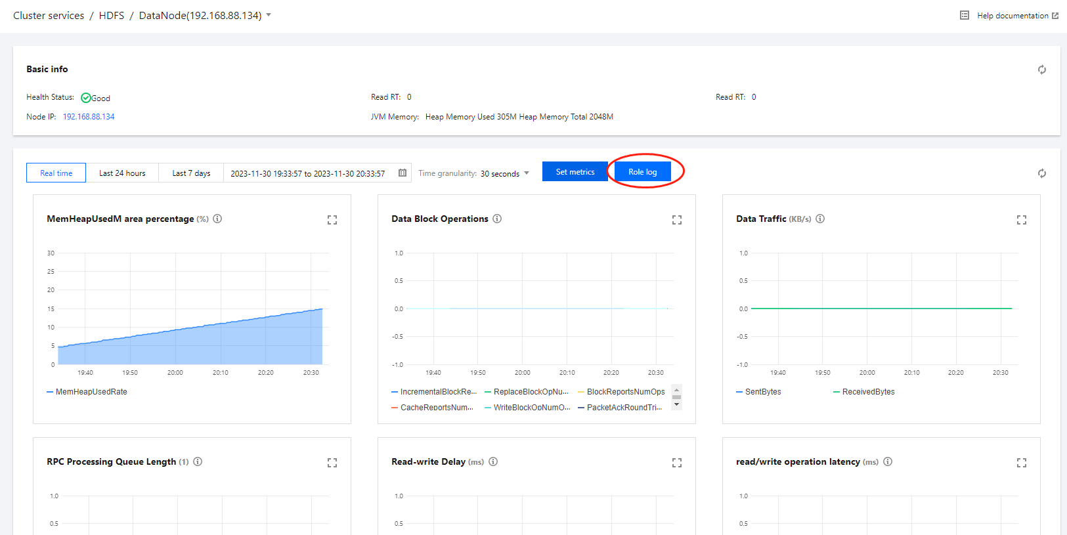Open Time granularity 30 seconds dropdown
The height and width of the screenshot is (535, 1067).
click(x=504, y=173)
